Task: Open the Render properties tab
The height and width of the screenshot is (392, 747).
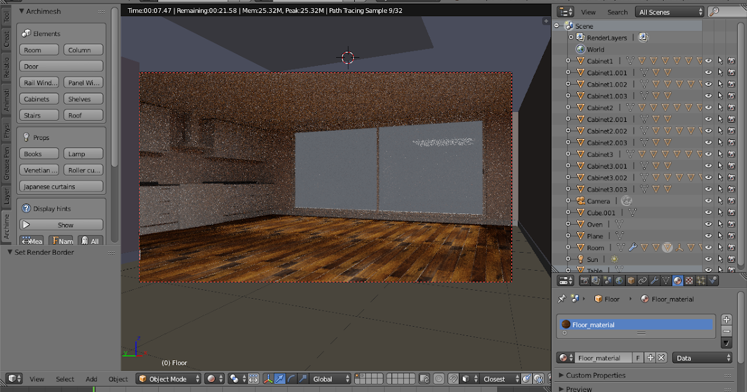Action: [585, 281]
